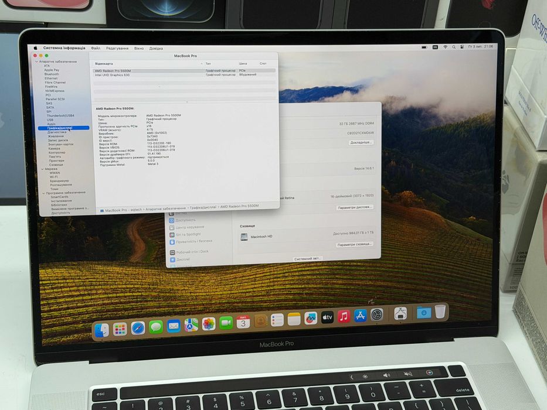The width and height of the screenshot is (547, 410).
Task: Click 'Параметри дисплея...' button in Settings
Action: (355, 207)
